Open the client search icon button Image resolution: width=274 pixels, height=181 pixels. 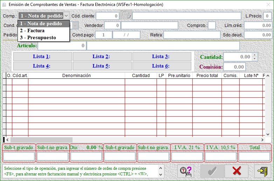pos(126,15)
